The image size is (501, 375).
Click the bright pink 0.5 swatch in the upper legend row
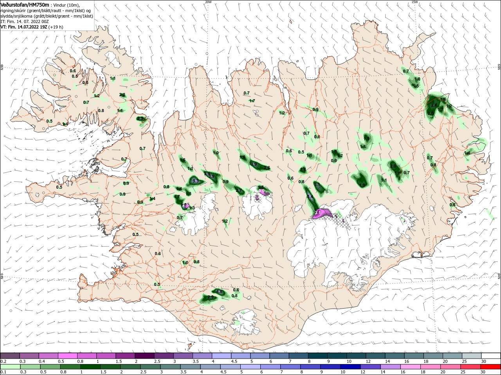(x=68, y=356)
